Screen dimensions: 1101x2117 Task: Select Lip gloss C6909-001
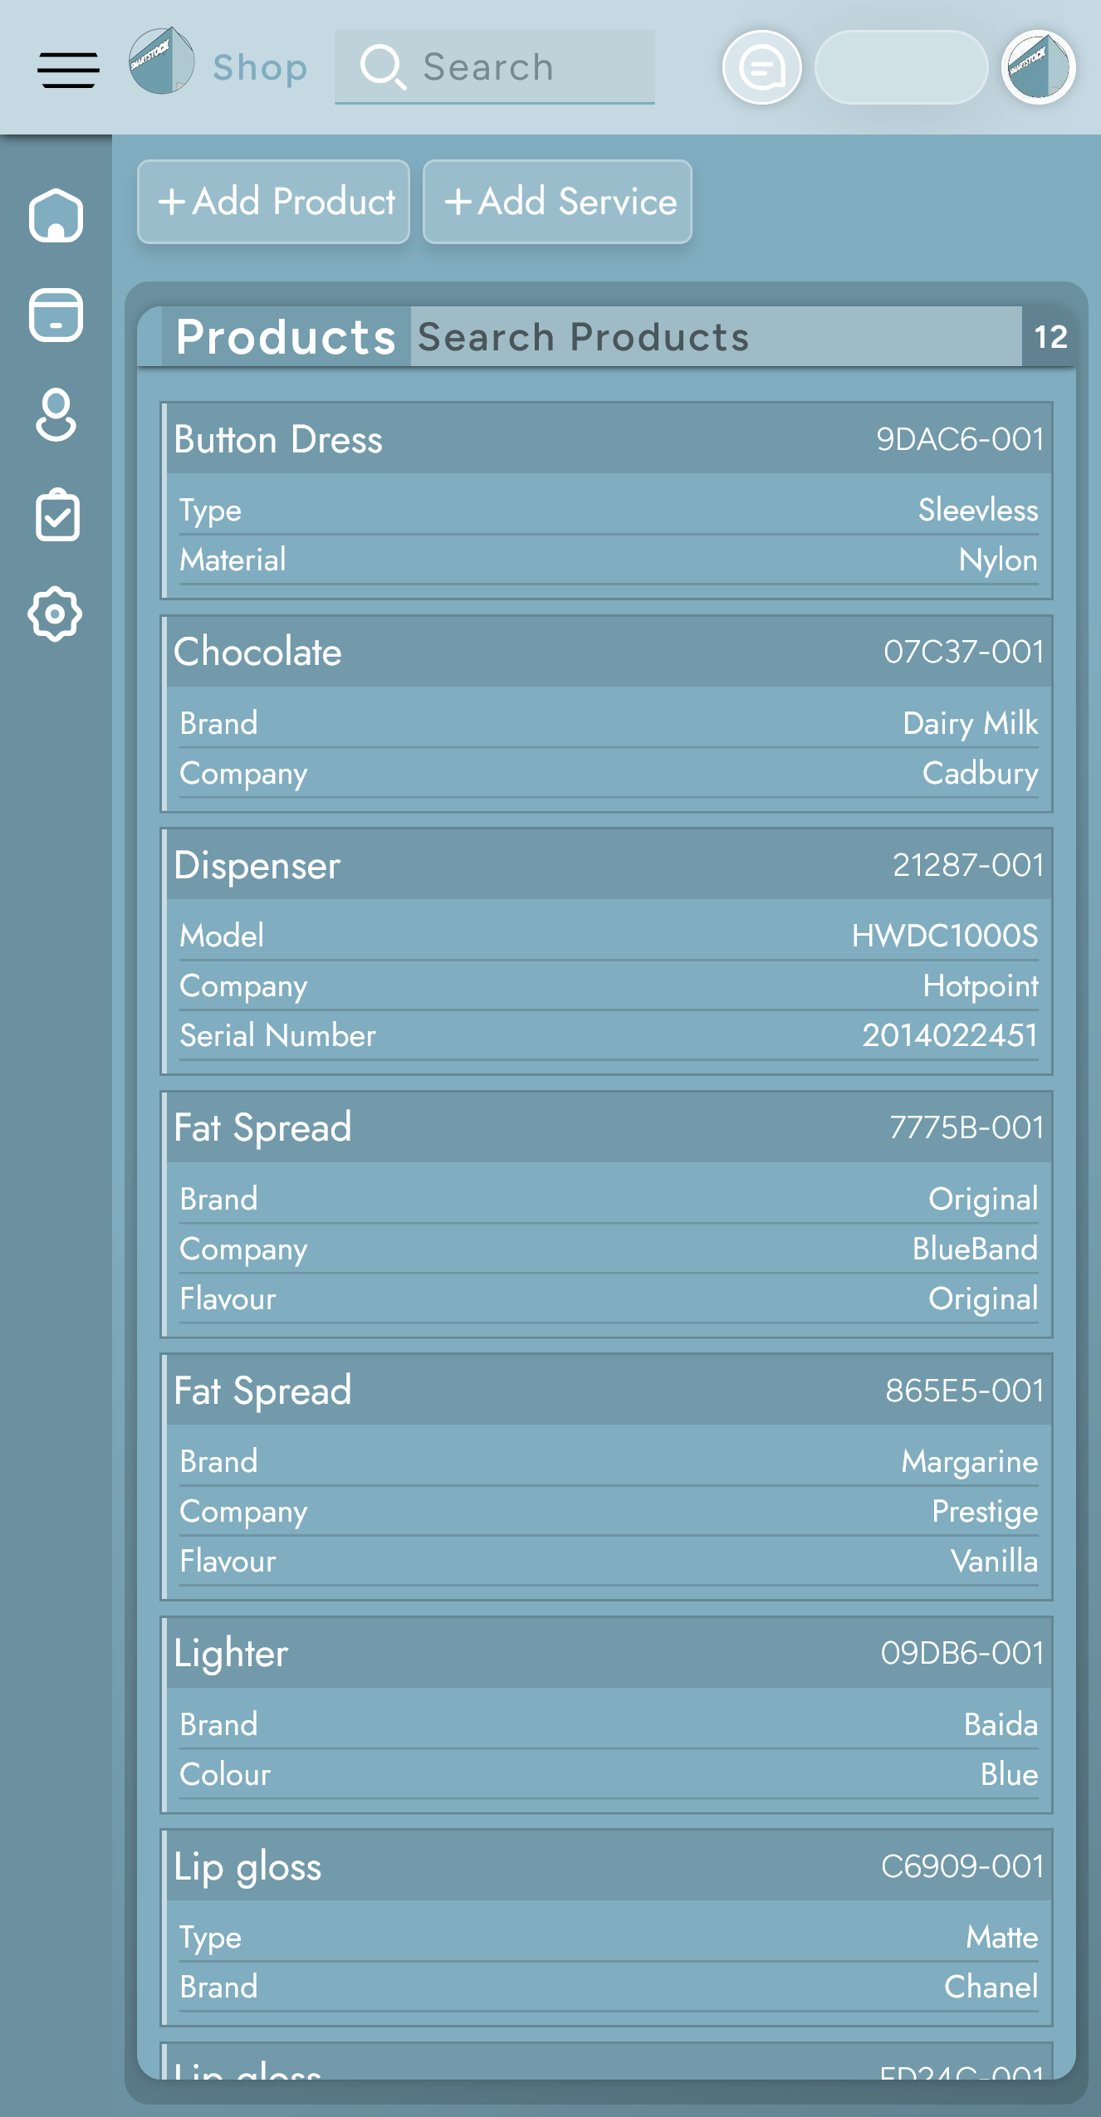[x=606, y=1866]
